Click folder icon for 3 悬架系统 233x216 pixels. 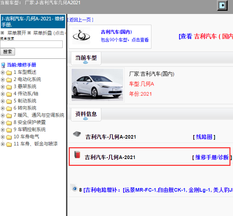tap(9, 87)
